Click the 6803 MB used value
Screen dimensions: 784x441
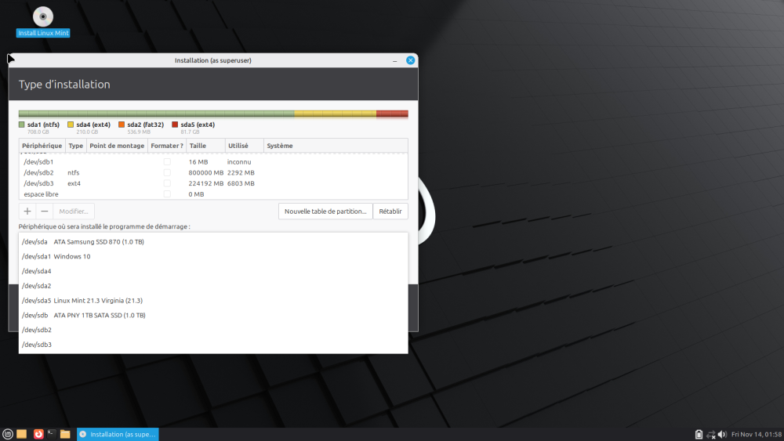[241, 183]
